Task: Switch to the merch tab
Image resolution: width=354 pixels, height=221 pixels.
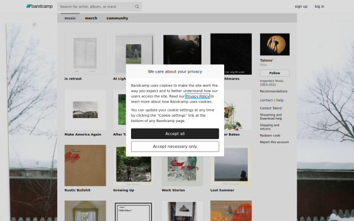Action: point(91,18)
